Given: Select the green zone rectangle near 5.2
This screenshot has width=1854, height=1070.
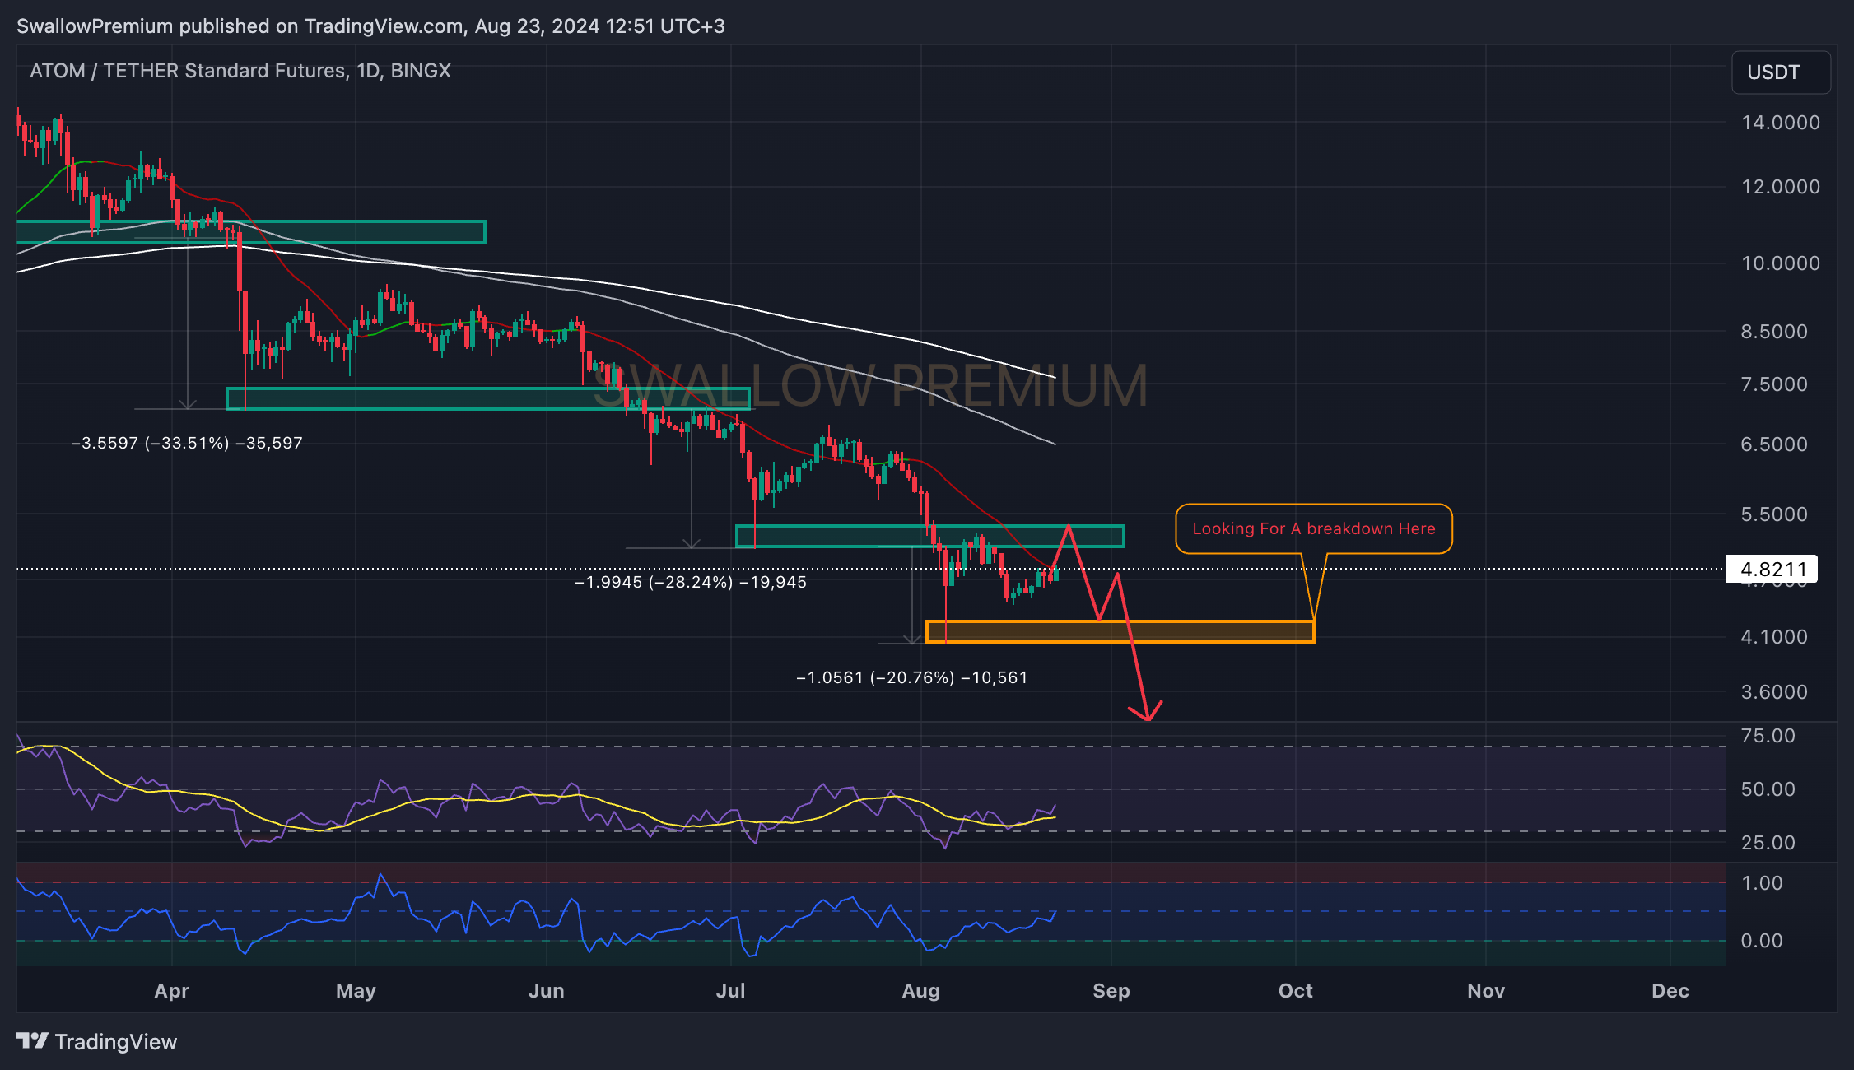Looking at the screenshot, I should (929, 536).
